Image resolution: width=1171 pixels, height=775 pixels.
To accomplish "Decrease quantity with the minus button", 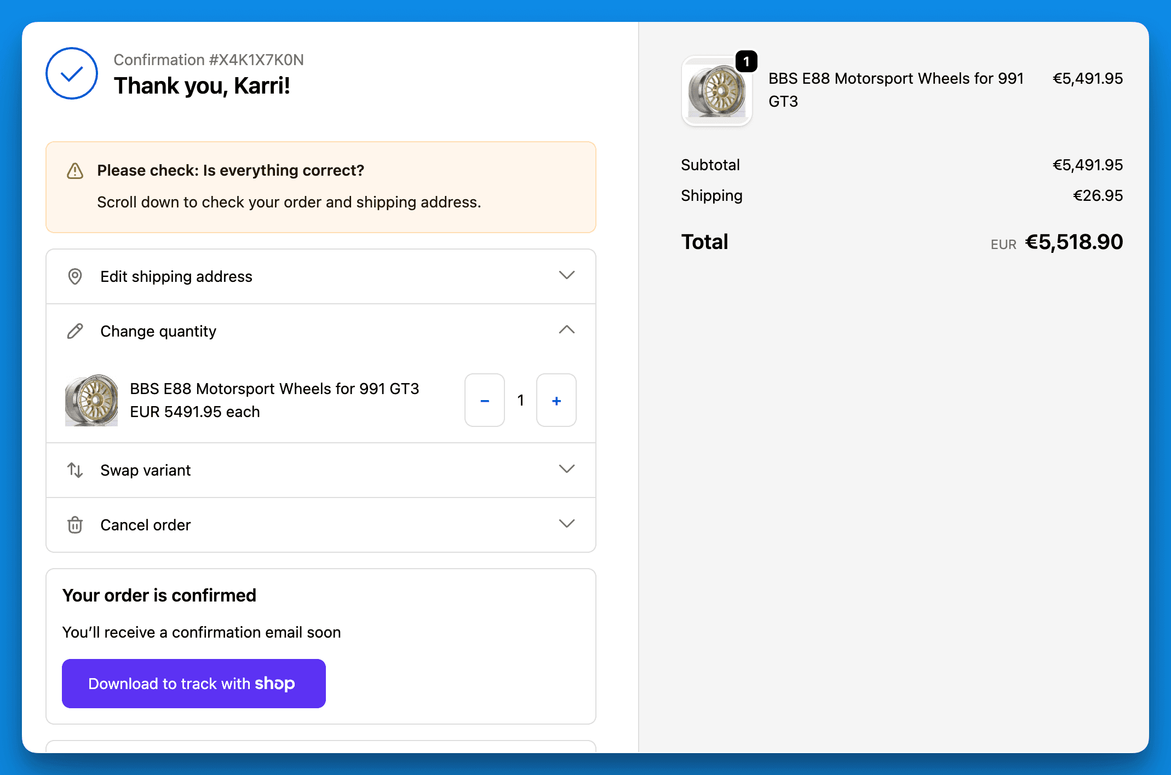I will click(x=485, y=401).
